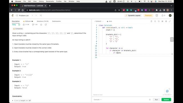Switch to the Editorial tab
Viewport: 183px width, 103px height.
pos(28,21)
